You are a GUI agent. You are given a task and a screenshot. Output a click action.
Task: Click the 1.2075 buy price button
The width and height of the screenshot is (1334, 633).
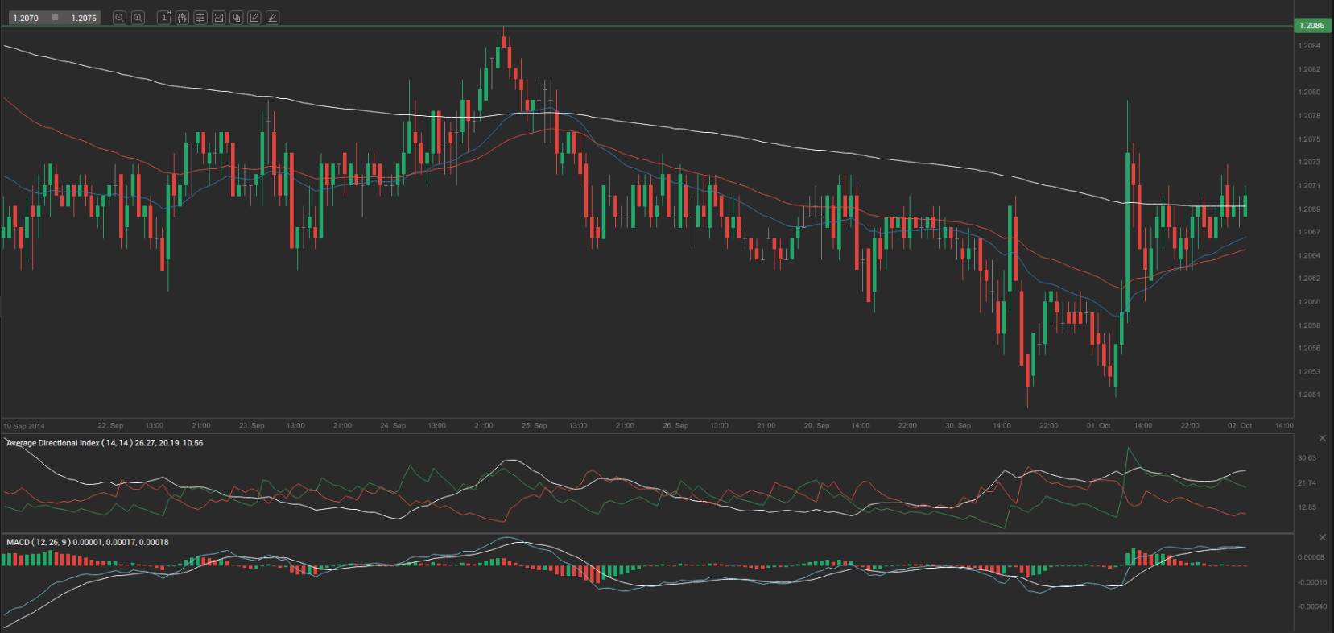[x=84, y=18]
